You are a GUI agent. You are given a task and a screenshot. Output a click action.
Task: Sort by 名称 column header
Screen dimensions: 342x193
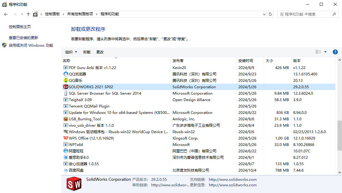66,60
